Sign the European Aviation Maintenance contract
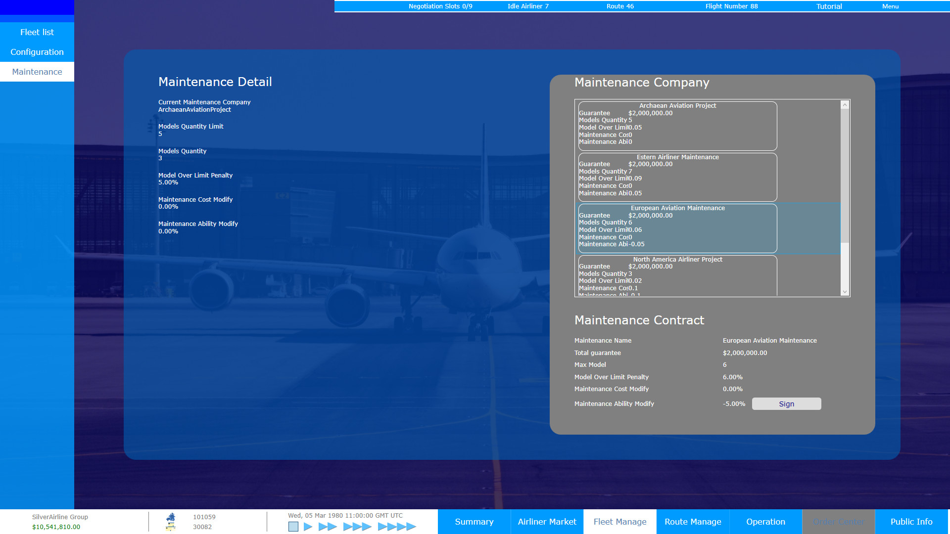950x534 pixels. click(786, 403)
